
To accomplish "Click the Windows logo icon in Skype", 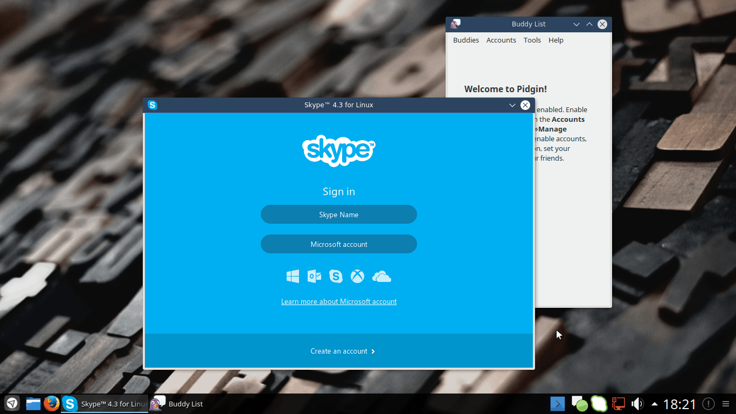I will 293,277.
